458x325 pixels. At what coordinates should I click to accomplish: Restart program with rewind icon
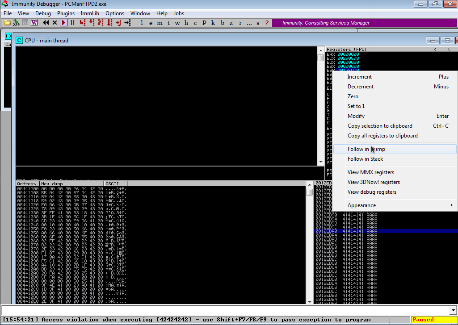click(46, 23)
